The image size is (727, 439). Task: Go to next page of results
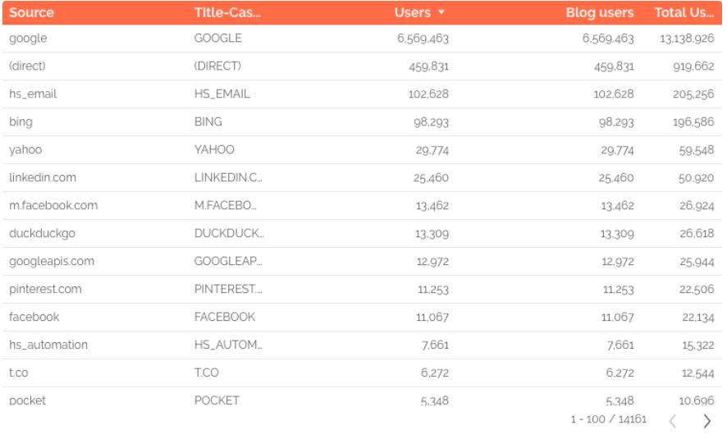pos(707,421)
